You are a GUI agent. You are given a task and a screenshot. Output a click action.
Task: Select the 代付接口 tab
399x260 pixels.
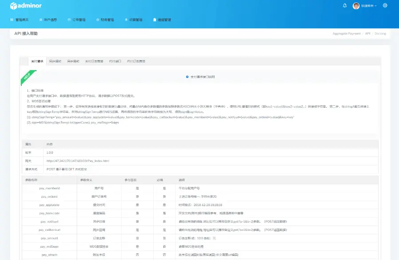(x=115, y=61)
